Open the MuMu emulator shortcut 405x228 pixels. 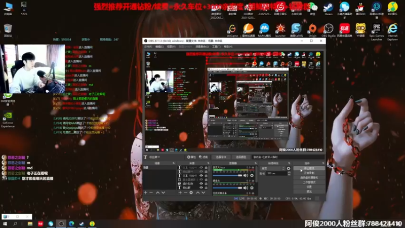pos(264,30)
